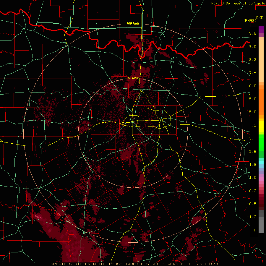Screen dimensions: 266x266
Task: Click the cyan segment of the color bar
Action: pos(261,162)
